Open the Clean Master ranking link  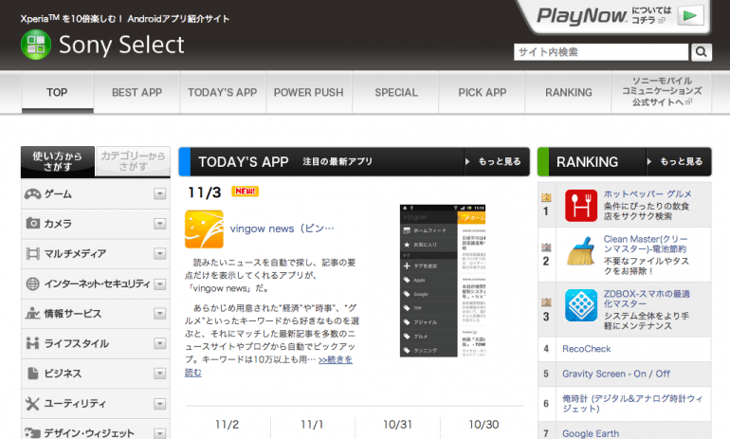[646, 244]
